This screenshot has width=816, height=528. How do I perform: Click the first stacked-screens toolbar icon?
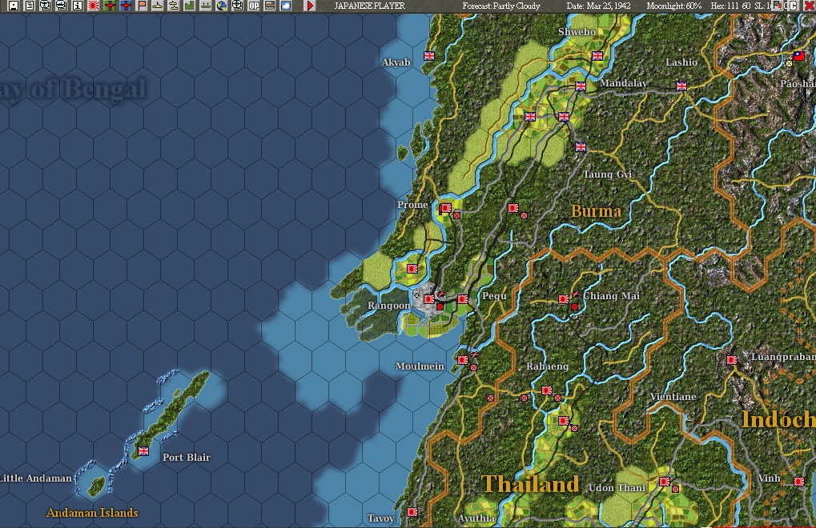pyautogui.click(x=46, y=6)
